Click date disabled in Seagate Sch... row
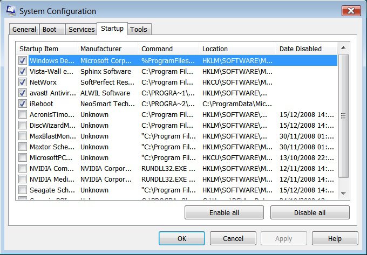This screenshot has height=255, width=367. coord(307,190)
